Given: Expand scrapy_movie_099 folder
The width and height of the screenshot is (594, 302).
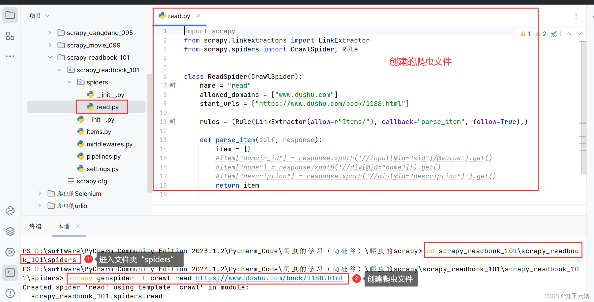Looking at the screenshot, I should tap(50, 45).
